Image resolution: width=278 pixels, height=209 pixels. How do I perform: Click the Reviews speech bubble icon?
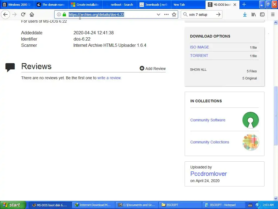point(10,67)
